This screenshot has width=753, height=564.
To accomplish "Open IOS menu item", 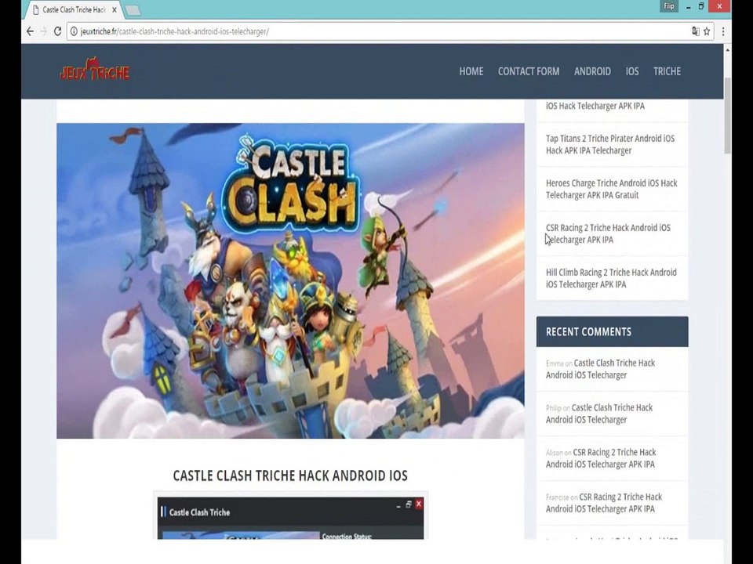I will (x=632, y=71).
